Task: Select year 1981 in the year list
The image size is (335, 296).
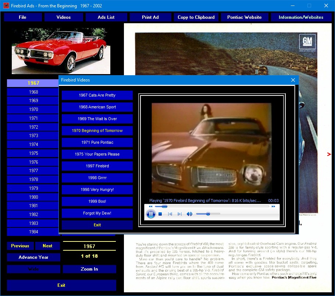Action: 33,205
